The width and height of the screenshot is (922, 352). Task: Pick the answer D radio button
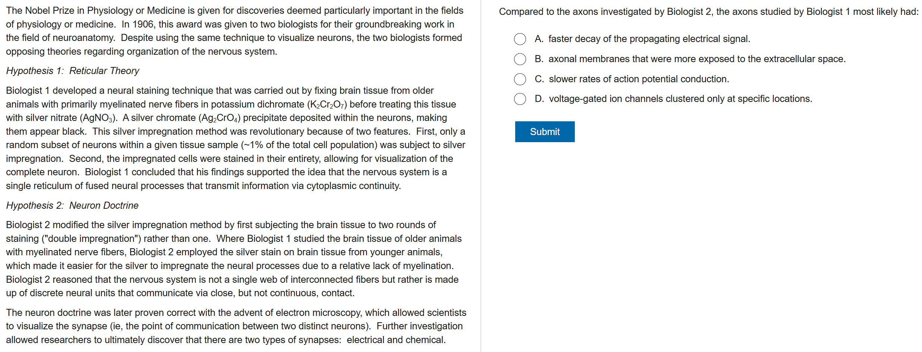click(520, 99)
